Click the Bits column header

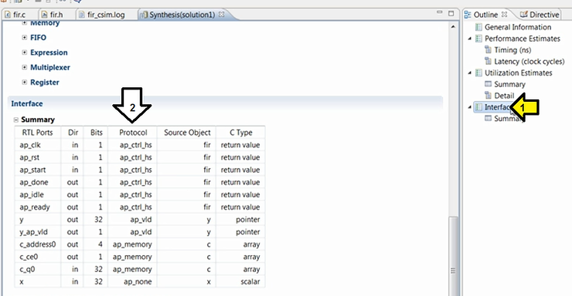(97, 133)
